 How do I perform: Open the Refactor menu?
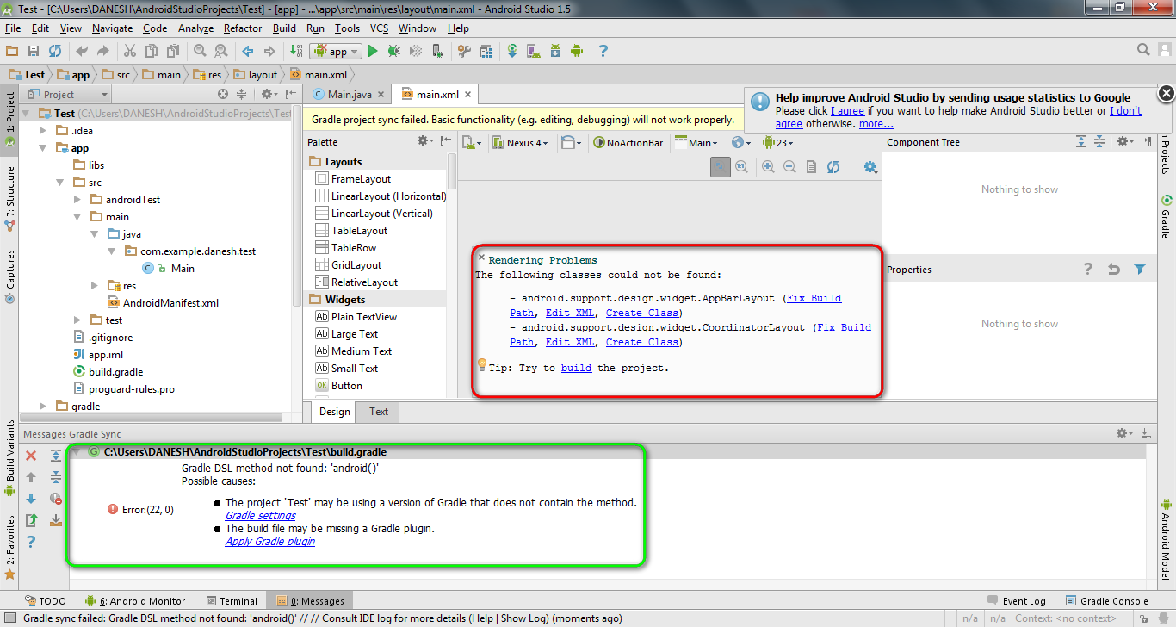243,28
